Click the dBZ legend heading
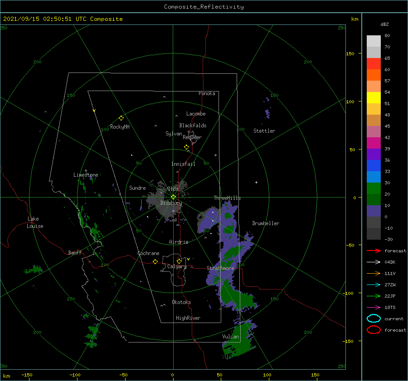 coord(384,24)
